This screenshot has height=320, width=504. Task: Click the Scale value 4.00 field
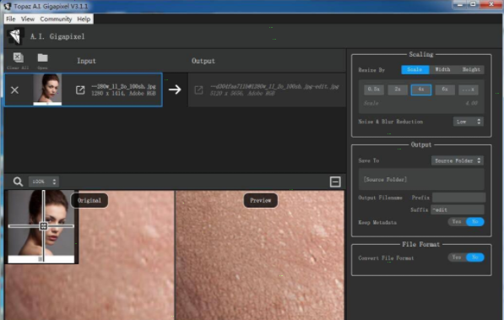(471, 103)
